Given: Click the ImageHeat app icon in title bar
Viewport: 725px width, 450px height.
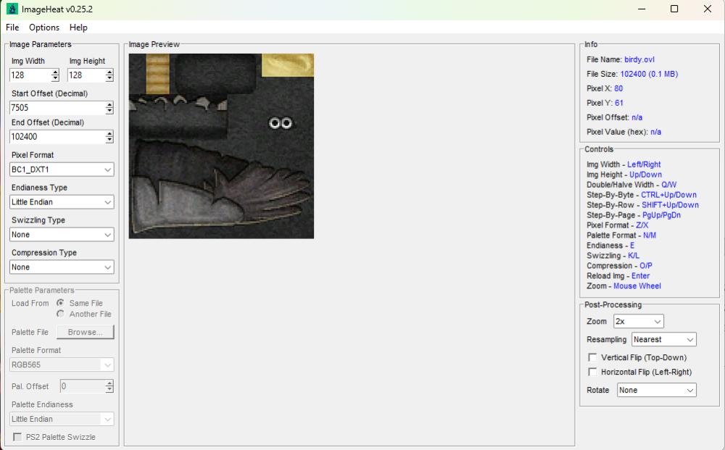Looking at the screenshot, I should (x=12, y=9).
